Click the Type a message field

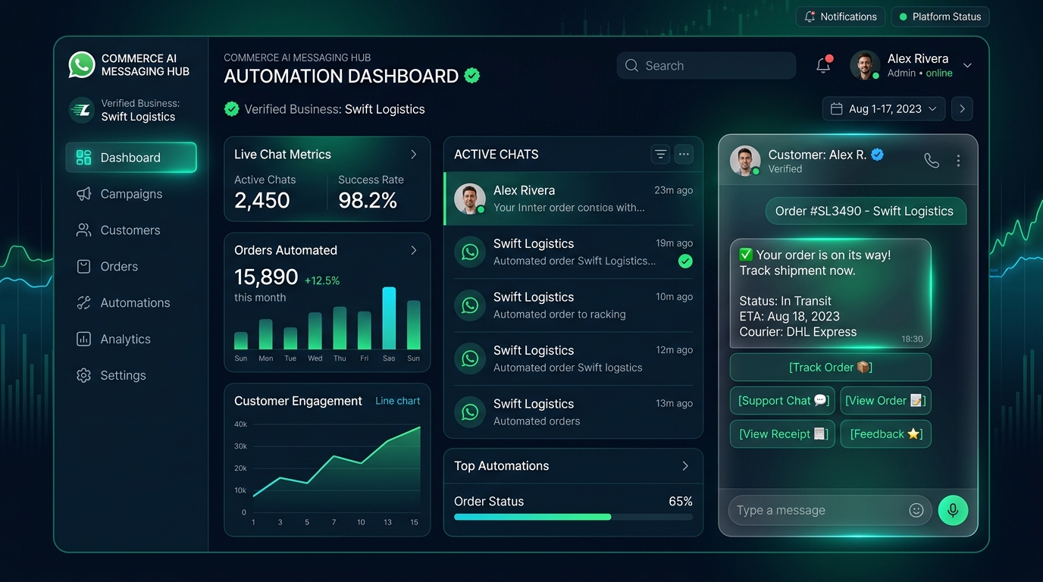click(829, 511)
